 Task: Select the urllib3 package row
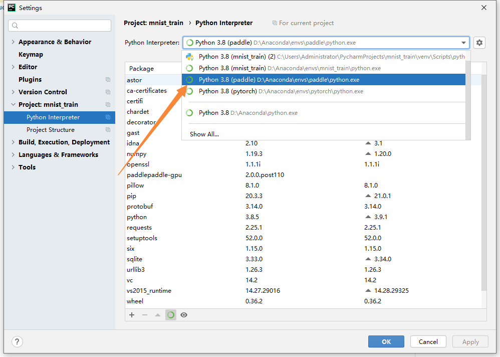tap(303, 270)
